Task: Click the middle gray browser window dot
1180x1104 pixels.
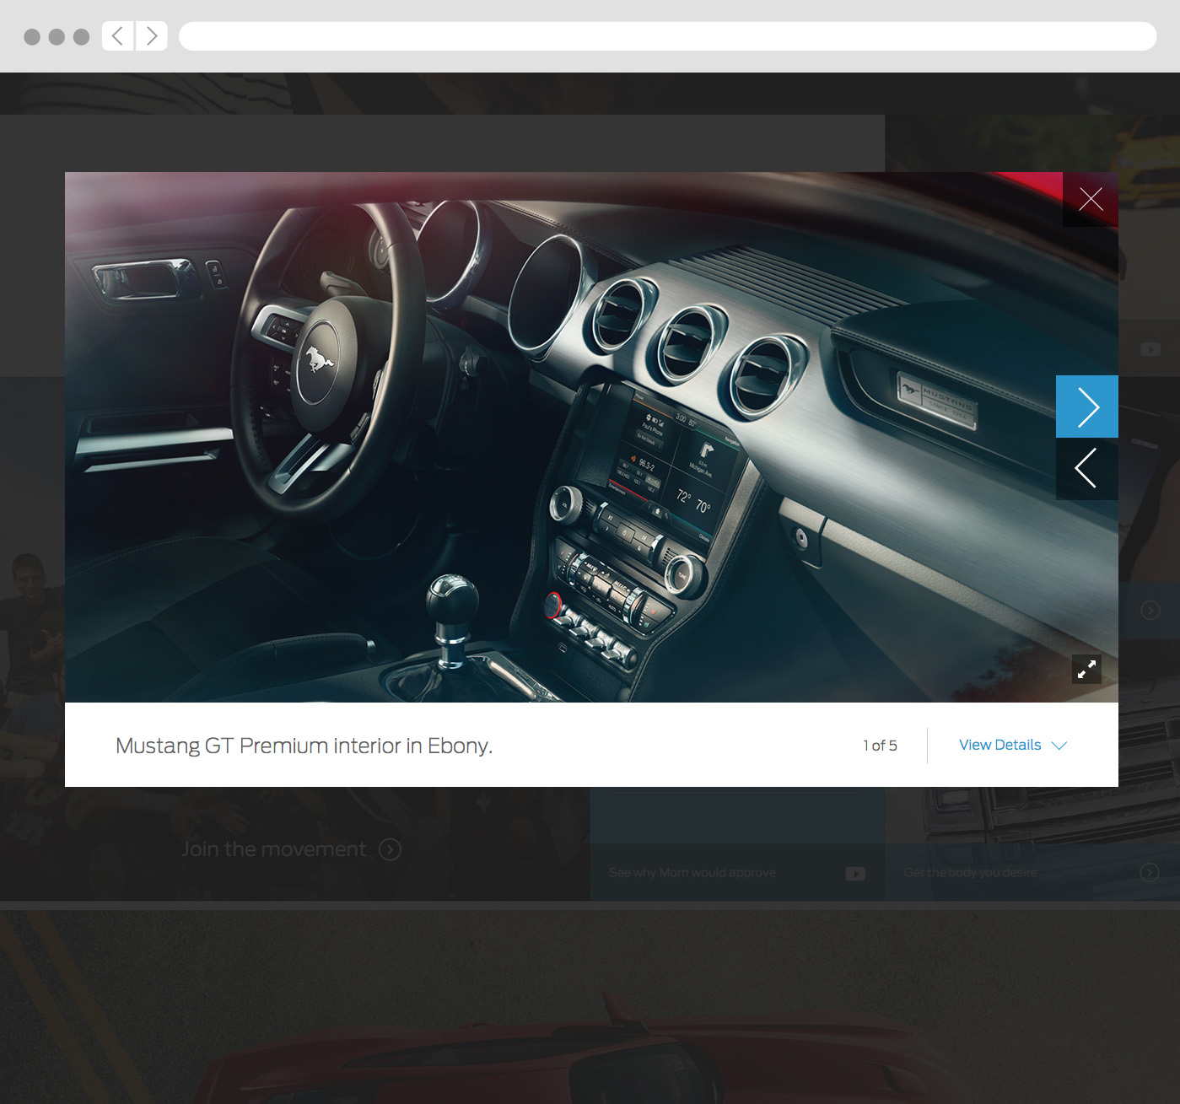Action: coord(57,37)
